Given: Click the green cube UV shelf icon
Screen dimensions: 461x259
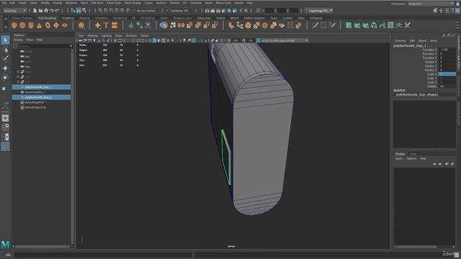Looking at the screenshot, I should pos(374,25).
